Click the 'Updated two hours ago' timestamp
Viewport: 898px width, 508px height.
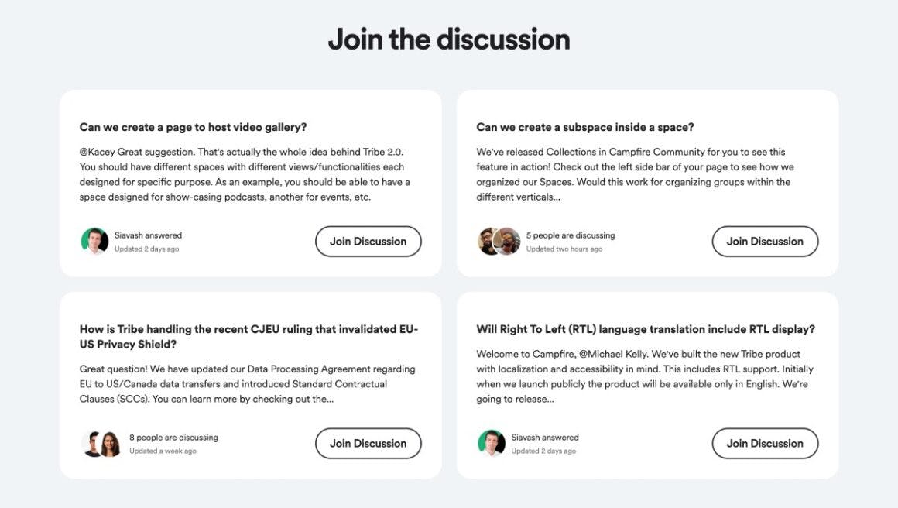[564, 249]
